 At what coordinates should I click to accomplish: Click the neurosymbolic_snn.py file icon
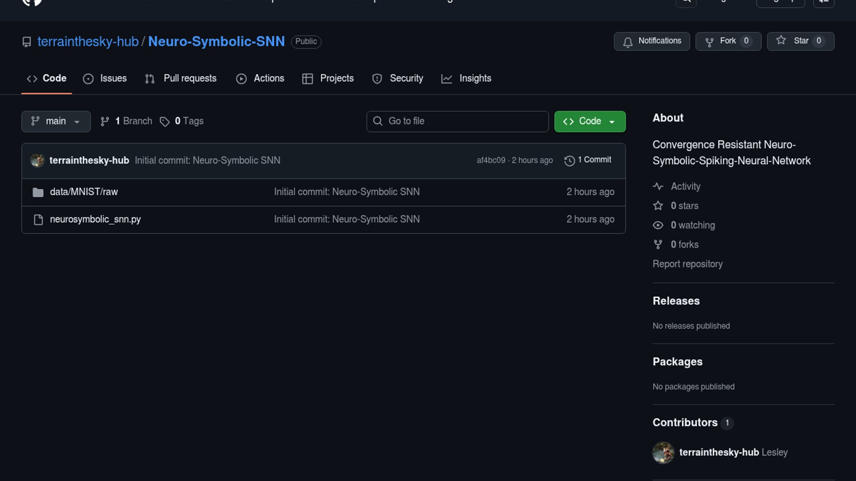(x=38, y=220)
